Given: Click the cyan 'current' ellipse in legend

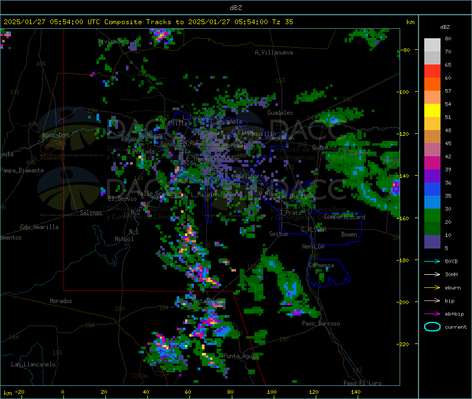Looking at the screenshot, I should point(432,327).
